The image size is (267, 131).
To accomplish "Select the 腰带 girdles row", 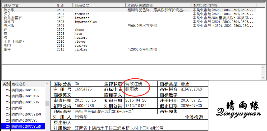I will [130, 49].
